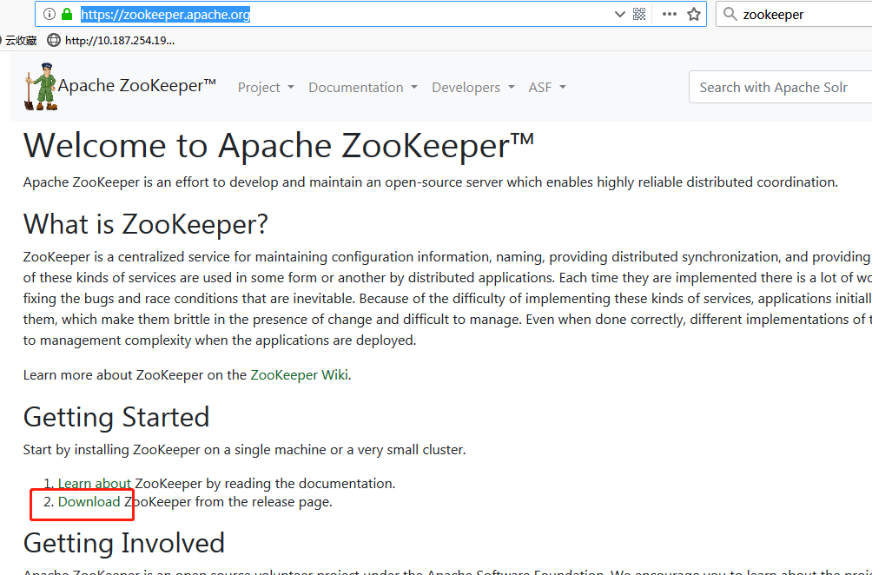
Task: Click the ZooKeeper mascot logo
Action: [41, 86]
